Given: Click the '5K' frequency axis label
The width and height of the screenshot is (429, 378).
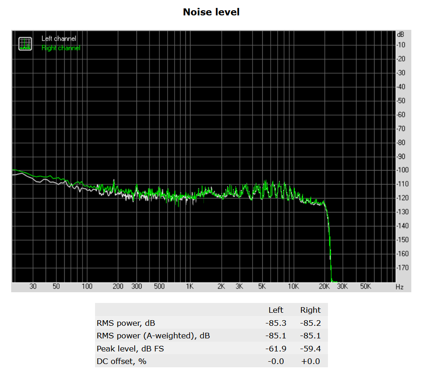Looking at the screenshot, I should (262, 287).
